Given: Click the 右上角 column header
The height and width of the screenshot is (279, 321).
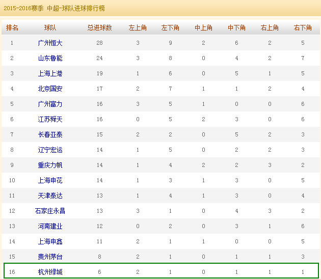Looking at the screenshot, I should coord(270,27).
